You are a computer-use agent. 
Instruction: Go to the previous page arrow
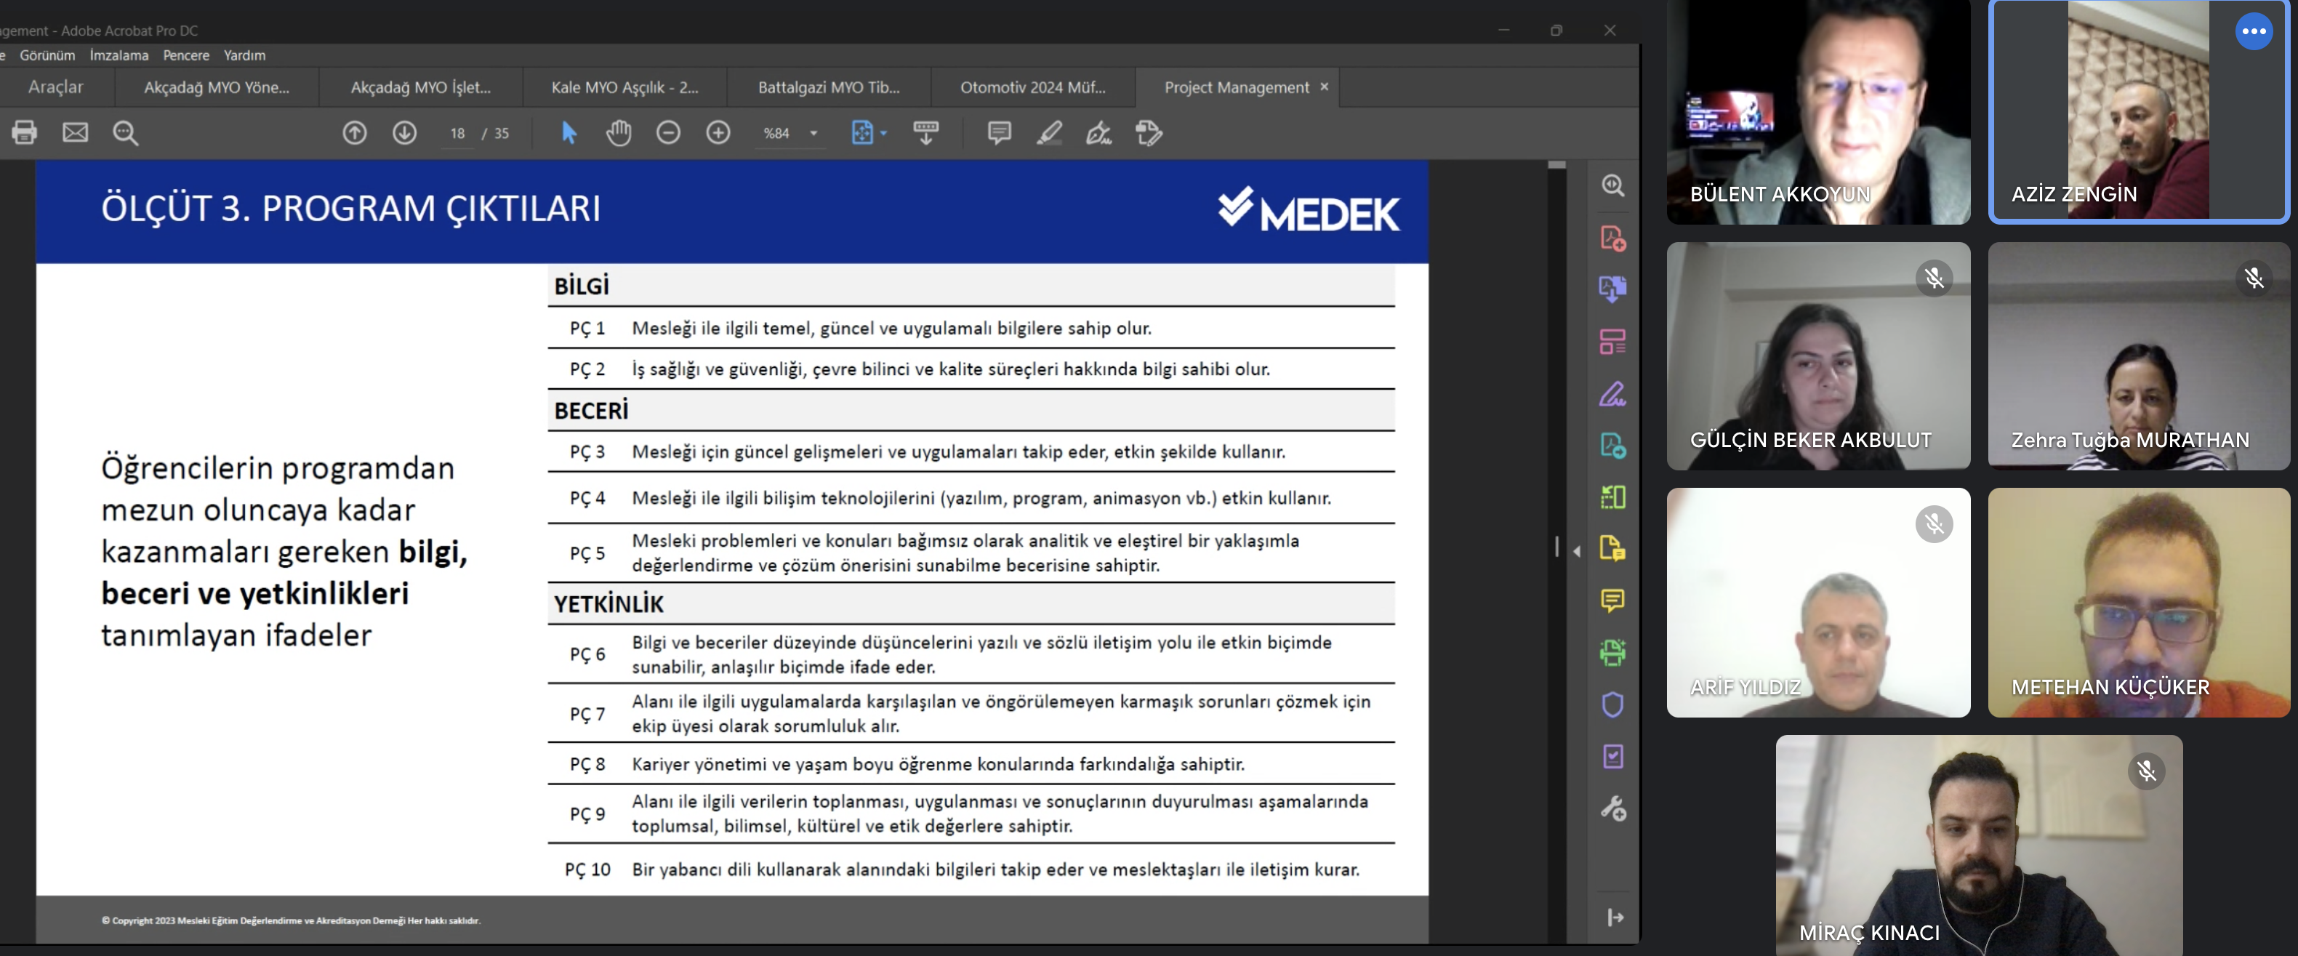tap(354, 133)
